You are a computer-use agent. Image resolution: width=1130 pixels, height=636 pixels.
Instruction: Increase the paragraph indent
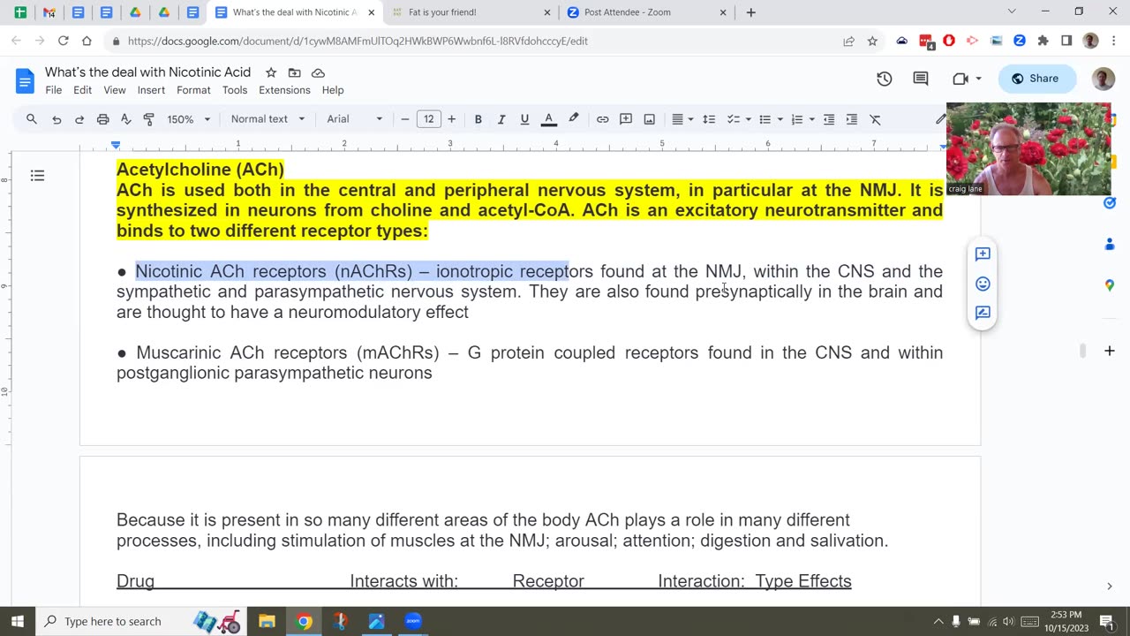(x=851, y=119)
